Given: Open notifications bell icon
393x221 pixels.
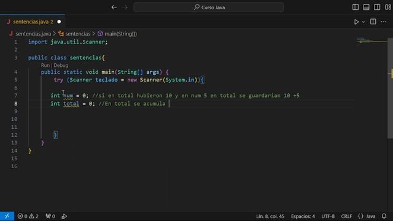Looking at the screenshot, I should (384, 216).
